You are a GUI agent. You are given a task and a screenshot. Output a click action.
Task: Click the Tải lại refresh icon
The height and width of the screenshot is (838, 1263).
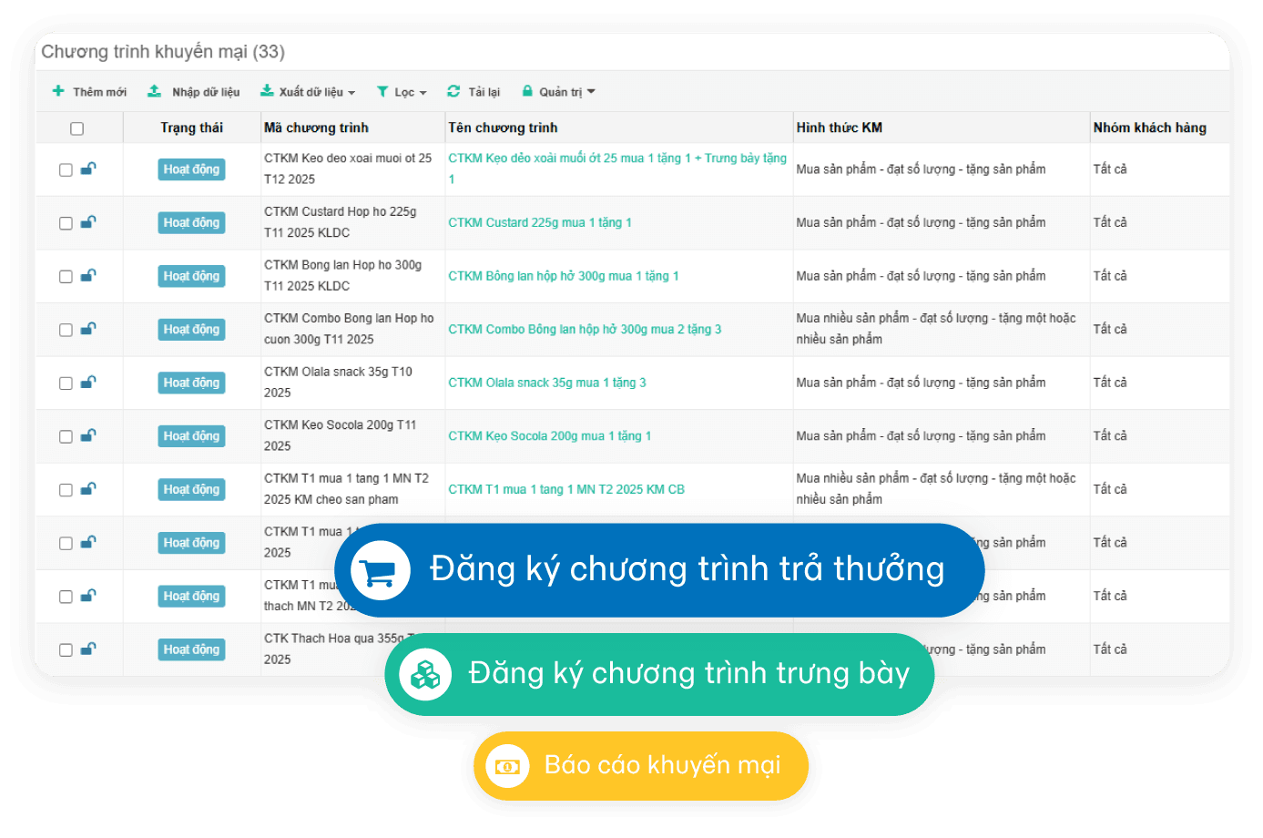(x=453, y=91)
